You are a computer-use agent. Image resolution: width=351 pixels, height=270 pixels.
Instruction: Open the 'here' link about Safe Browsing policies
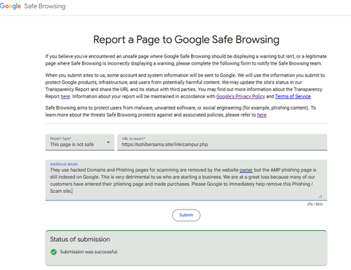point(262,115)
